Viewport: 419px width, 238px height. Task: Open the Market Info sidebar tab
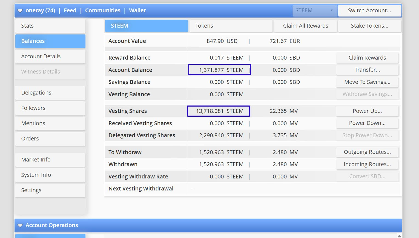(50, 160)
